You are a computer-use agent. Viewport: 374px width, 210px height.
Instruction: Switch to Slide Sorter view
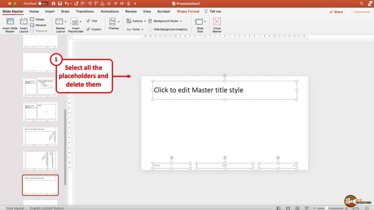pos(288,208)
